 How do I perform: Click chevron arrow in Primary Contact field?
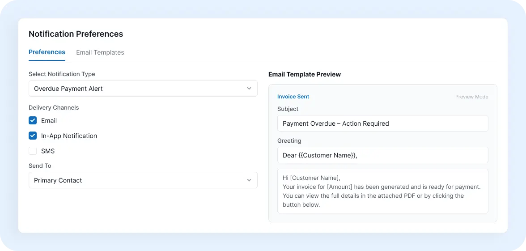tap(249, 180)
